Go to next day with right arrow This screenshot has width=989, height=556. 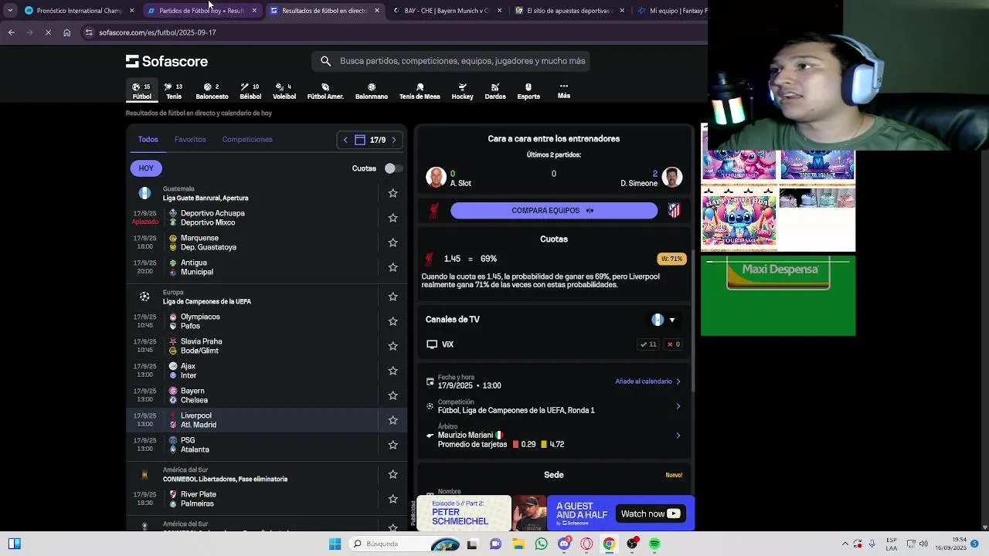394,140
